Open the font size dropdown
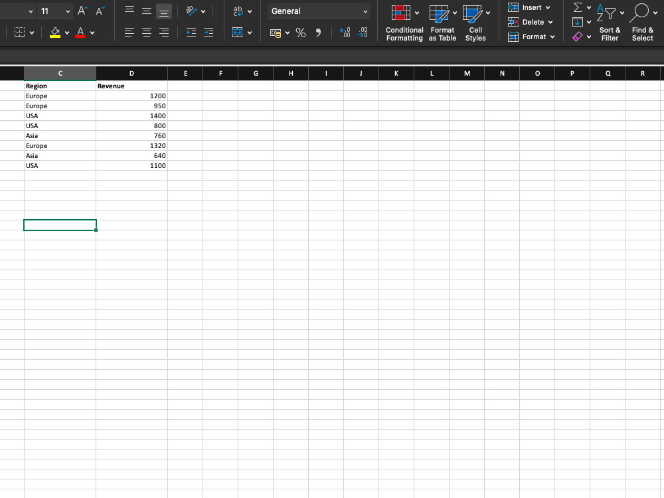The height and width of the screenshot is (498, 664). (68, 11)
